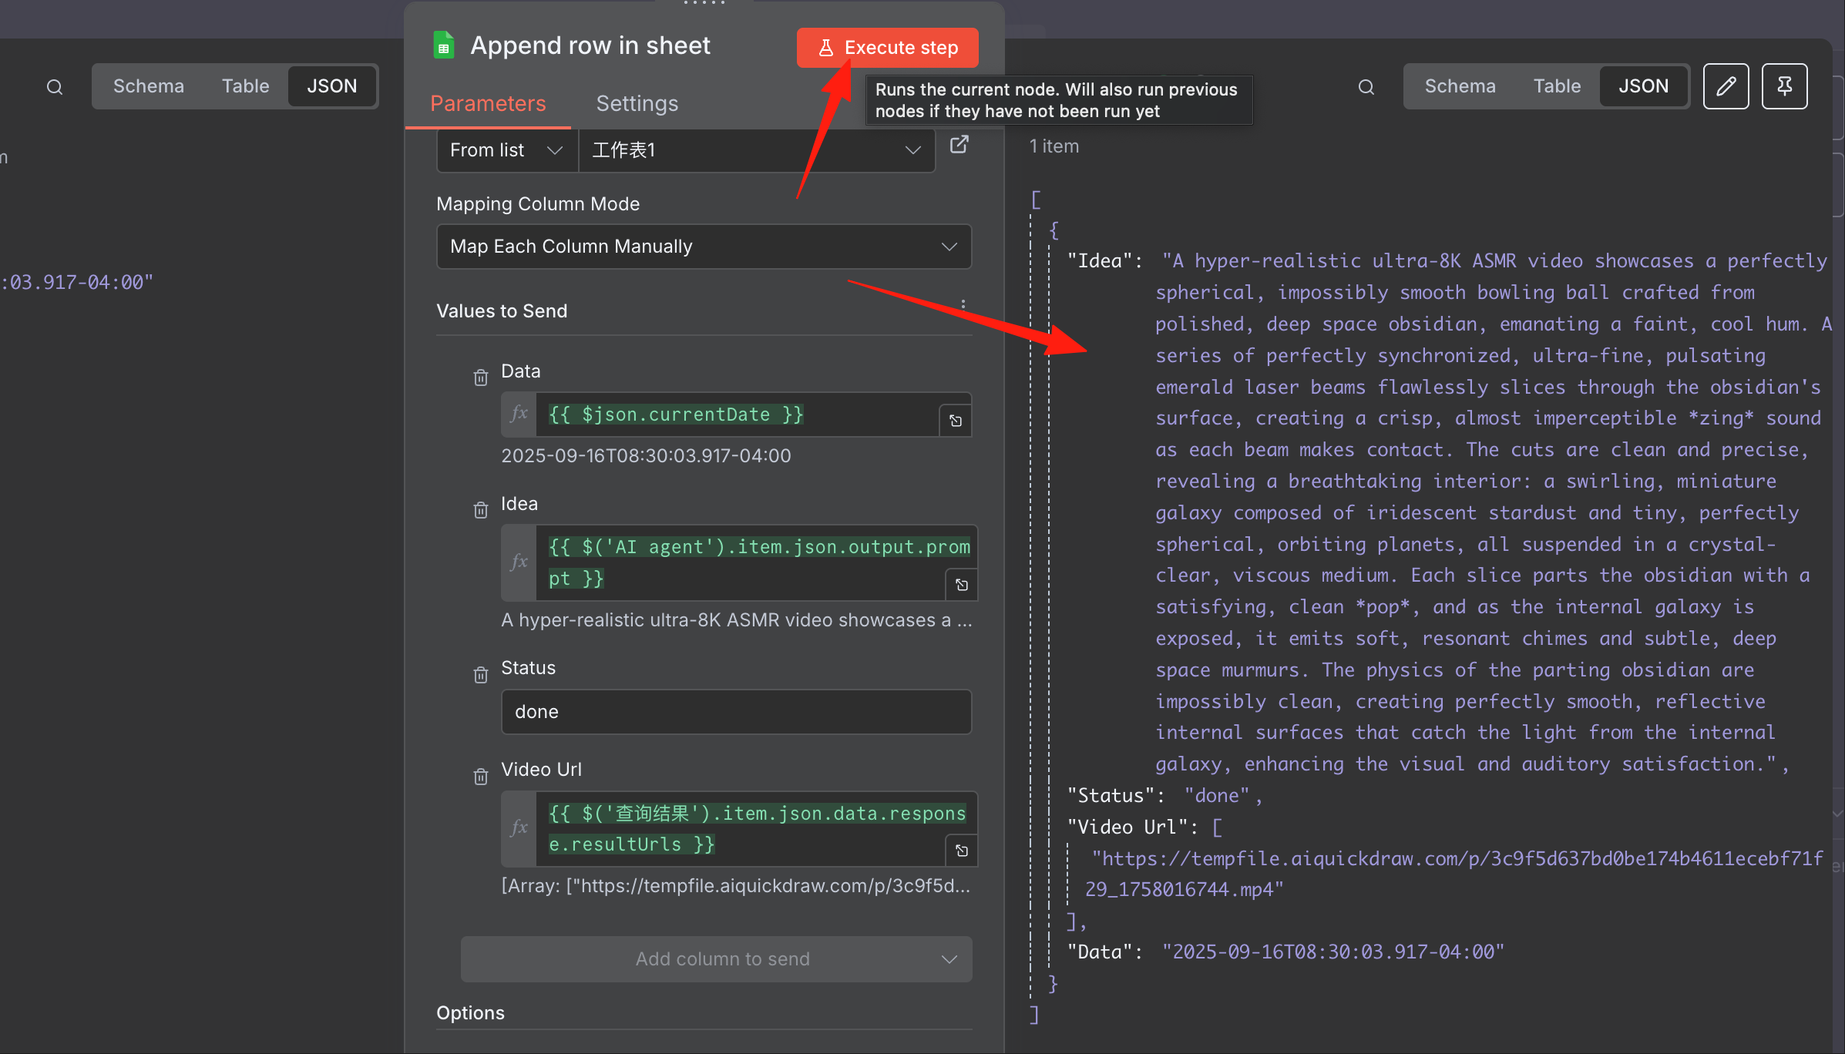
Task: Switch output panel to Table view
Action: [x=1557, y=86]
